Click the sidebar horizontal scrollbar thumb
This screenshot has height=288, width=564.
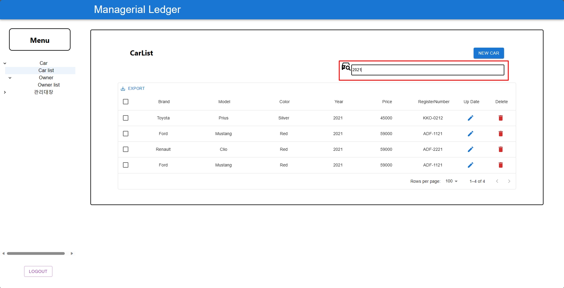pos(36,254)
